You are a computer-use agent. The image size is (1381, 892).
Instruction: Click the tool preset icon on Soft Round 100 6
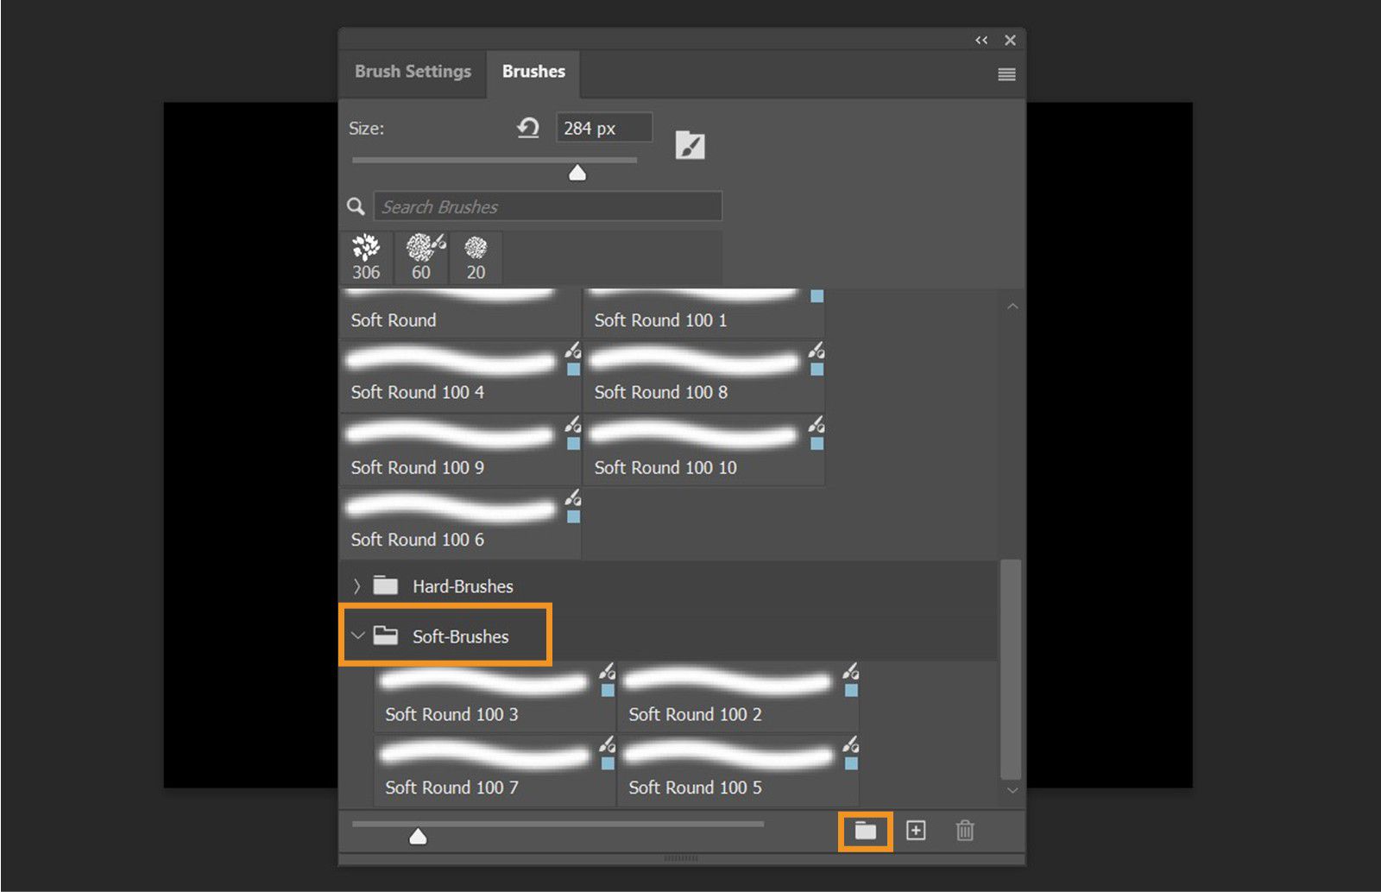(573, 498)
